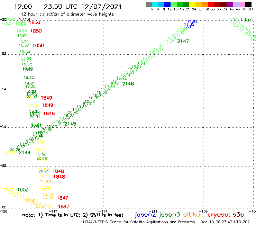Click the time label 1357
This screenshot has height=225, width=256.
tap(246, 20)
